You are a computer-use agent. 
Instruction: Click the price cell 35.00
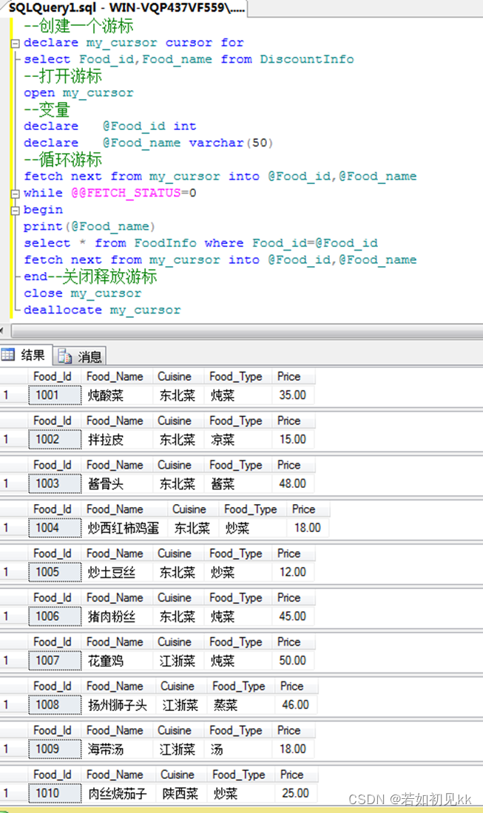pyautogui.click(x=293, y=395)
